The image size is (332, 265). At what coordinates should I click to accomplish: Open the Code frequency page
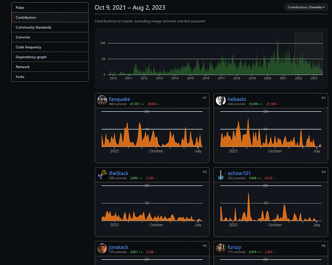(x=50, y=47)
